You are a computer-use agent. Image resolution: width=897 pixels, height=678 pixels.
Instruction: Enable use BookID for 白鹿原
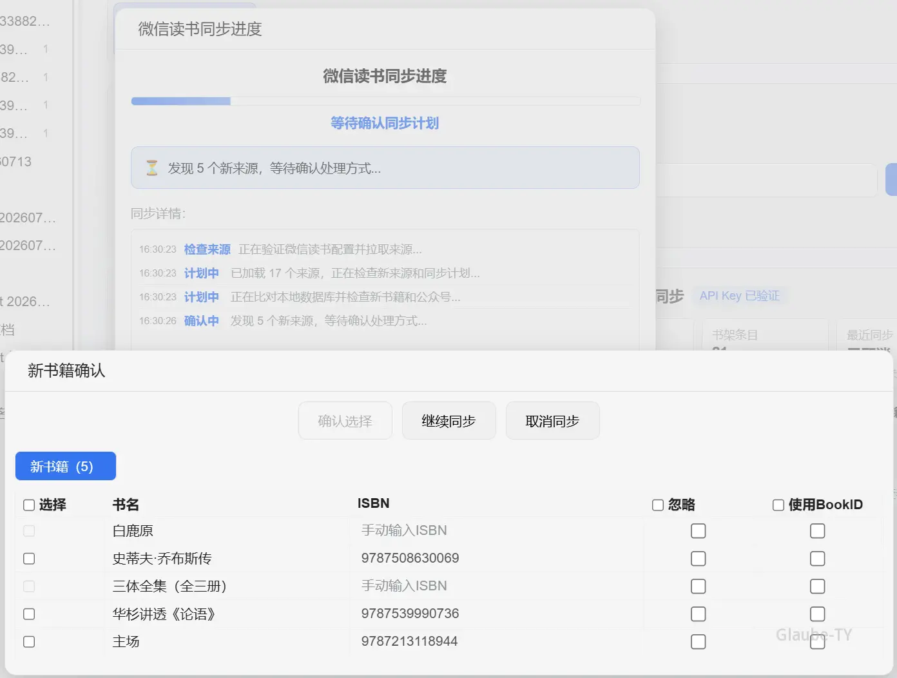818,531
